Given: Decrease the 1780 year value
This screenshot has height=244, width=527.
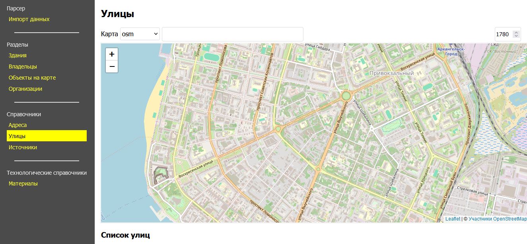Looking at the screenshot, I should 516,36.
